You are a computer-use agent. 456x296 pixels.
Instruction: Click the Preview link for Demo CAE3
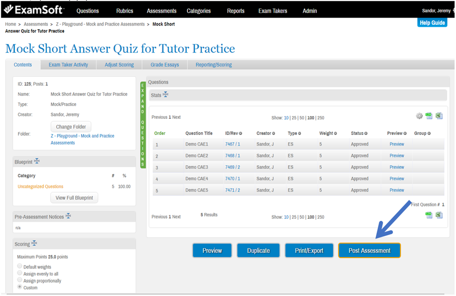(397, 167)
